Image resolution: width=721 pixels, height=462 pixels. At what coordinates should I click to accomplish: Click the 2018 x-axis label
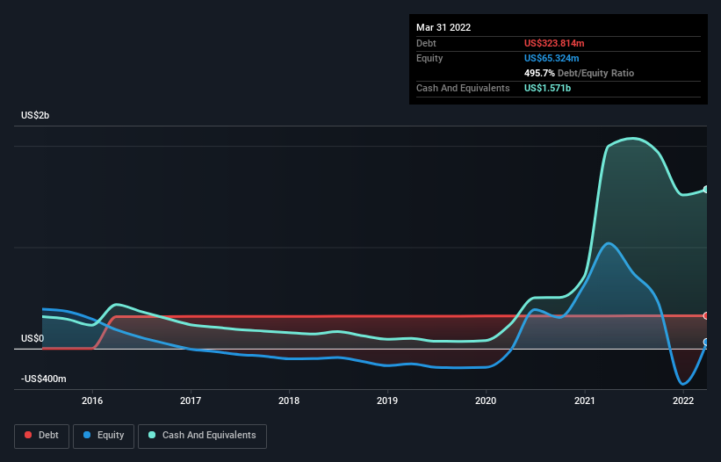pos(289,401)
